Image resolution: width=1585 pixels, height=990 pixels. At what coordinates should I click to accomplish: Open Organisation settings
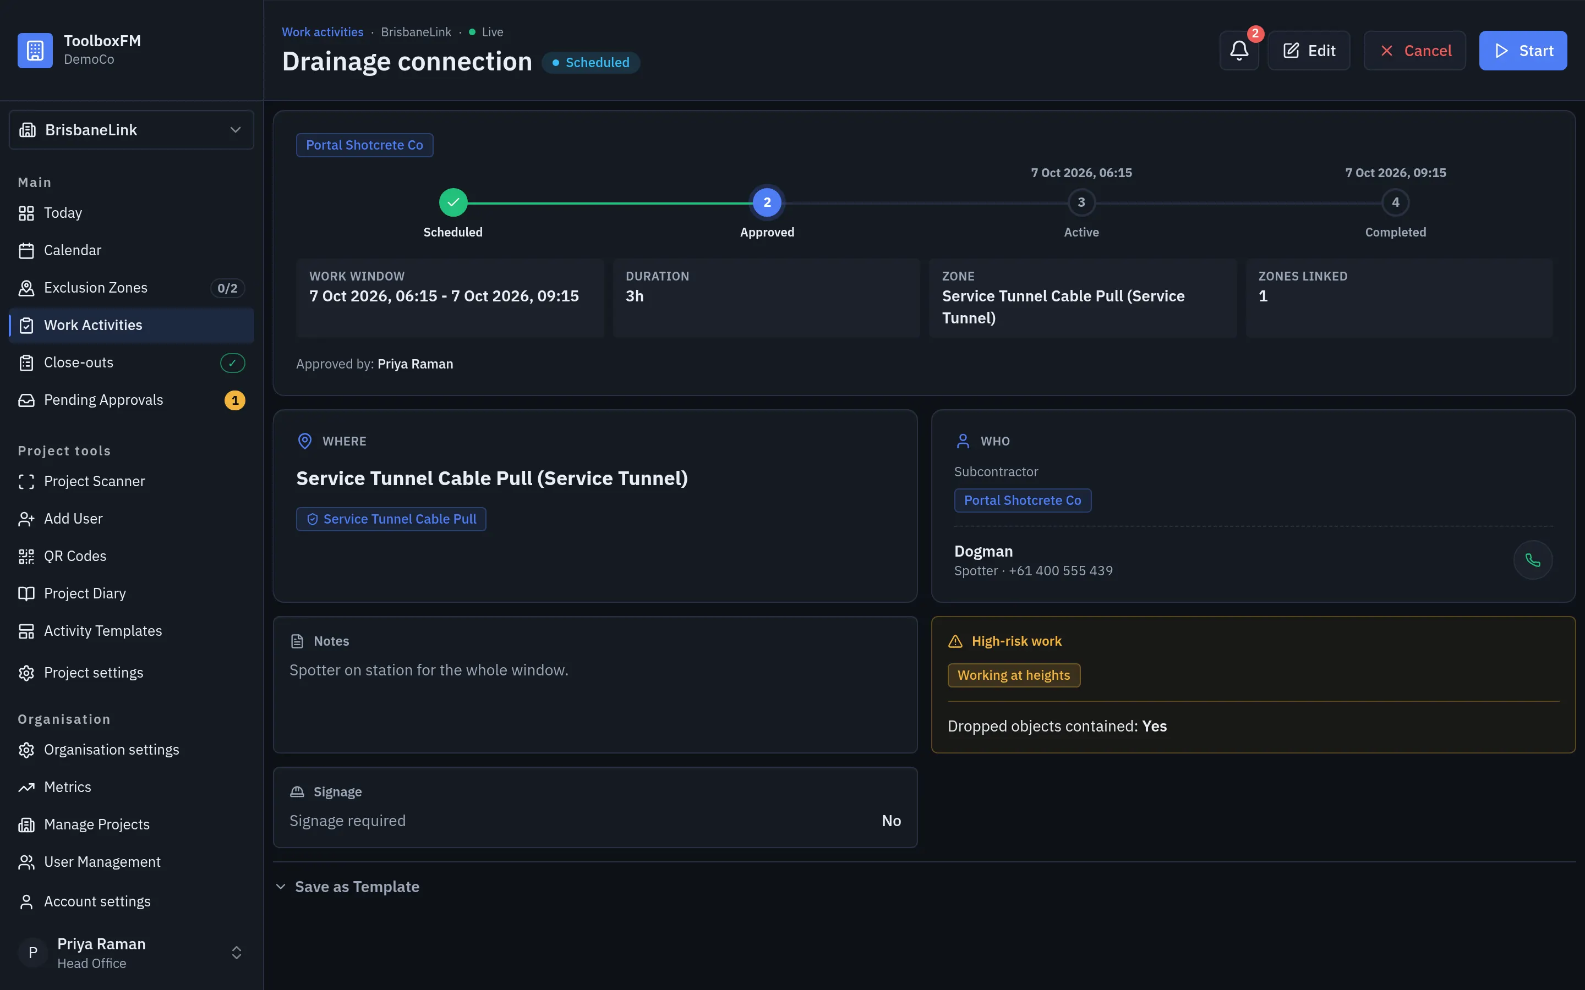coord(132,750)
